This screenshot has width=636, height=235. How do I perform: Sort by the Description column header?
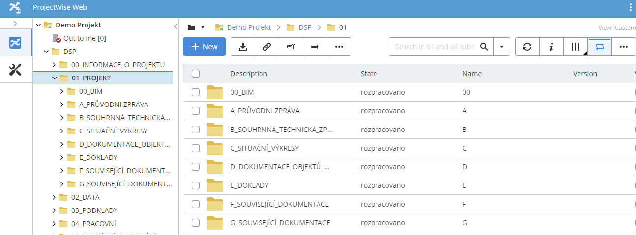(249, 74)
